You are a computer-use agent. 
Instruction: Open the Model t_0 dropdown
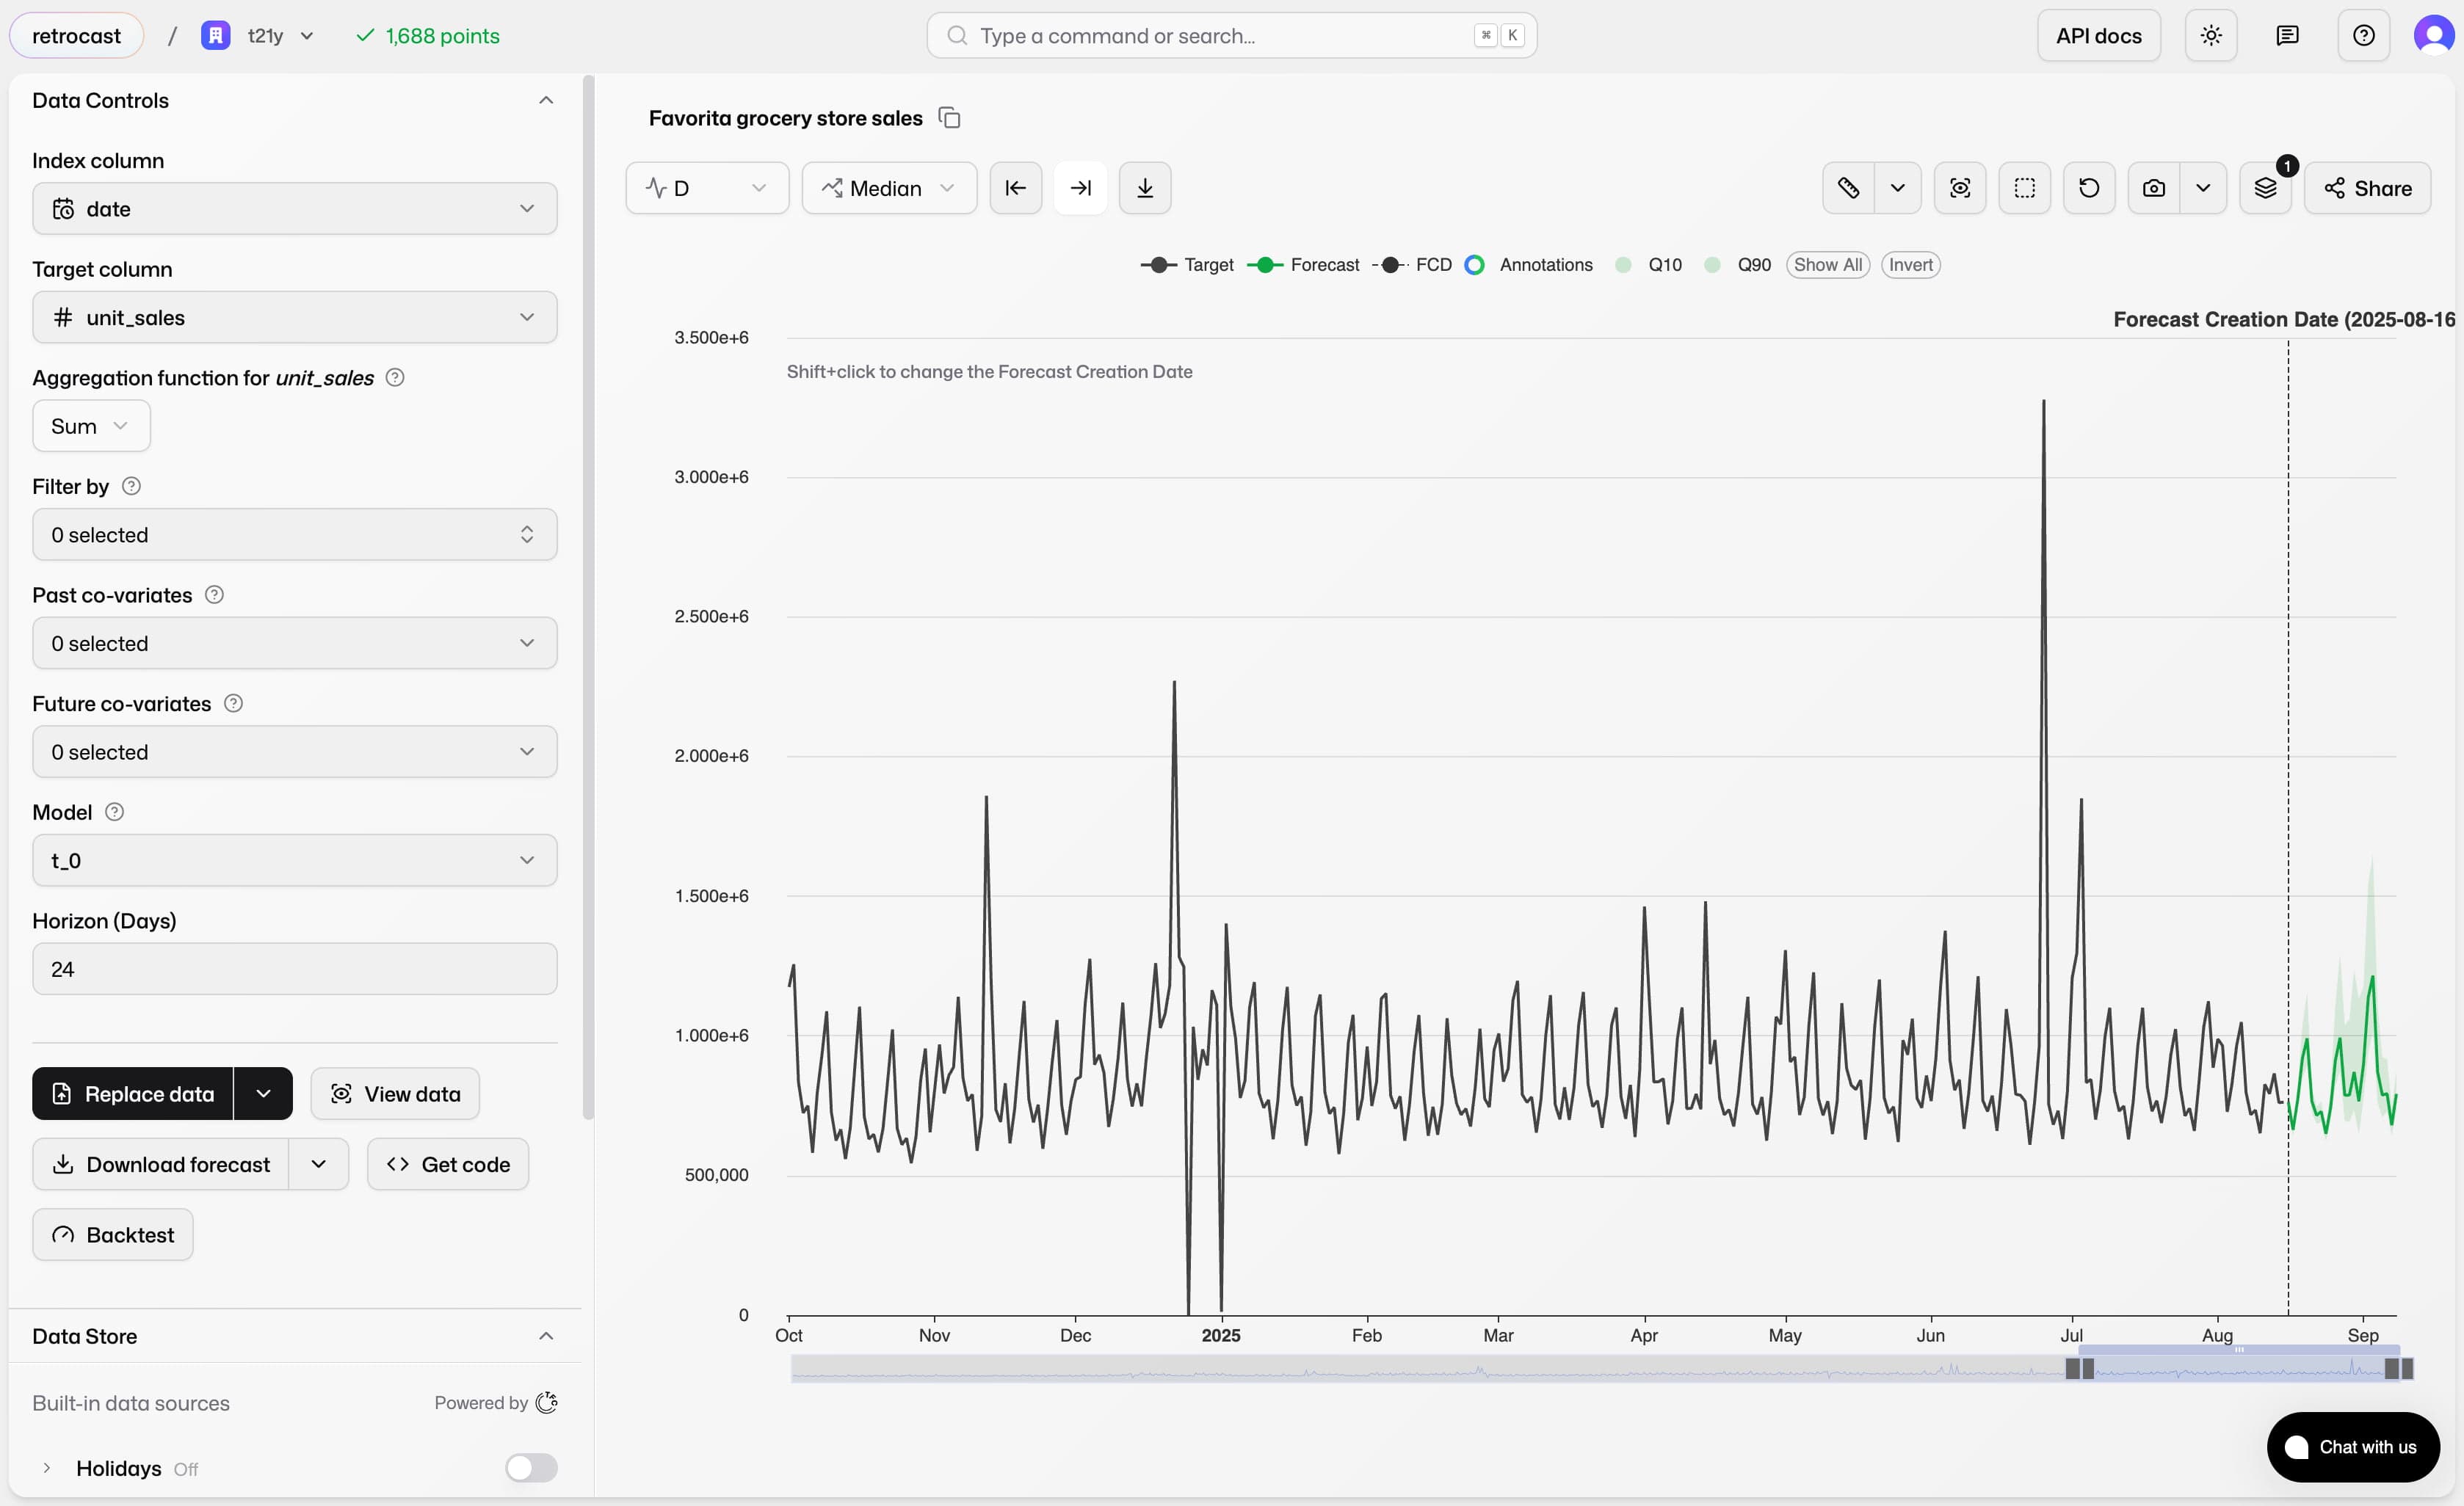[294, 860]
